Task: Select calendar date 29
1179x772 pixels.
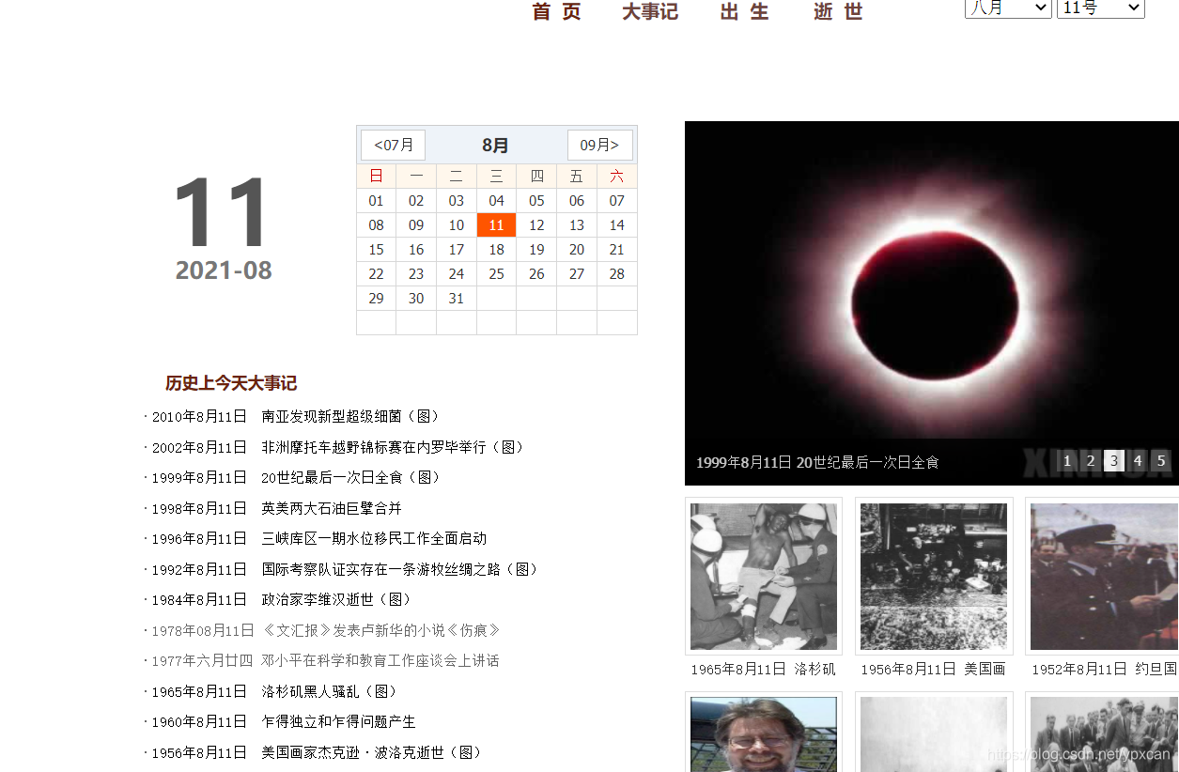Action: (376, 298)
